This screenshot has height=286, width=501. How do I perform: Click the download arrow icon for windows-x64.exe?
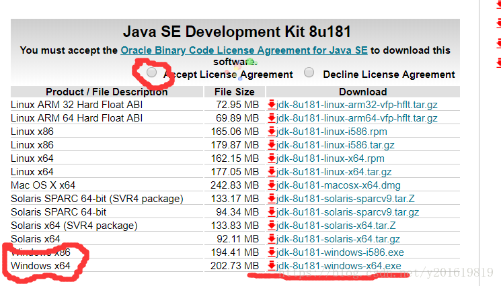click(272, 266)
